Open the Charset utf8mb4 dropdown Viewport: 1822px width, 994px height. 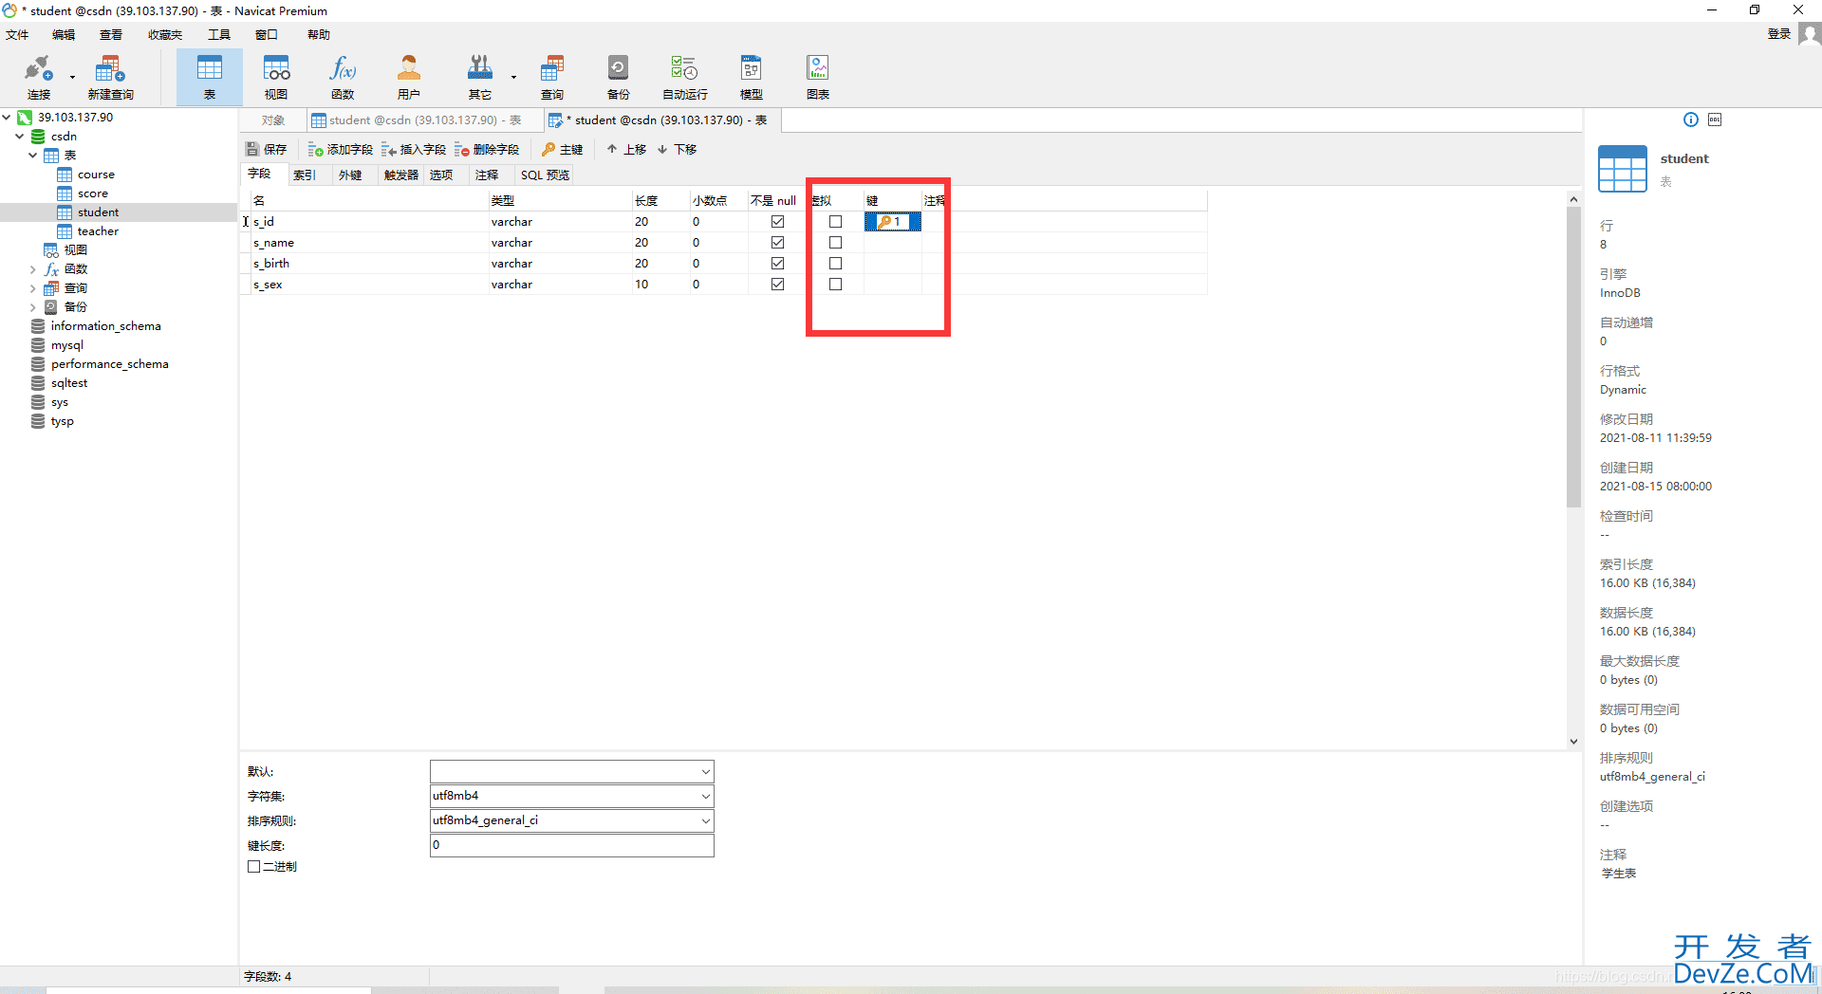(705, 797)
